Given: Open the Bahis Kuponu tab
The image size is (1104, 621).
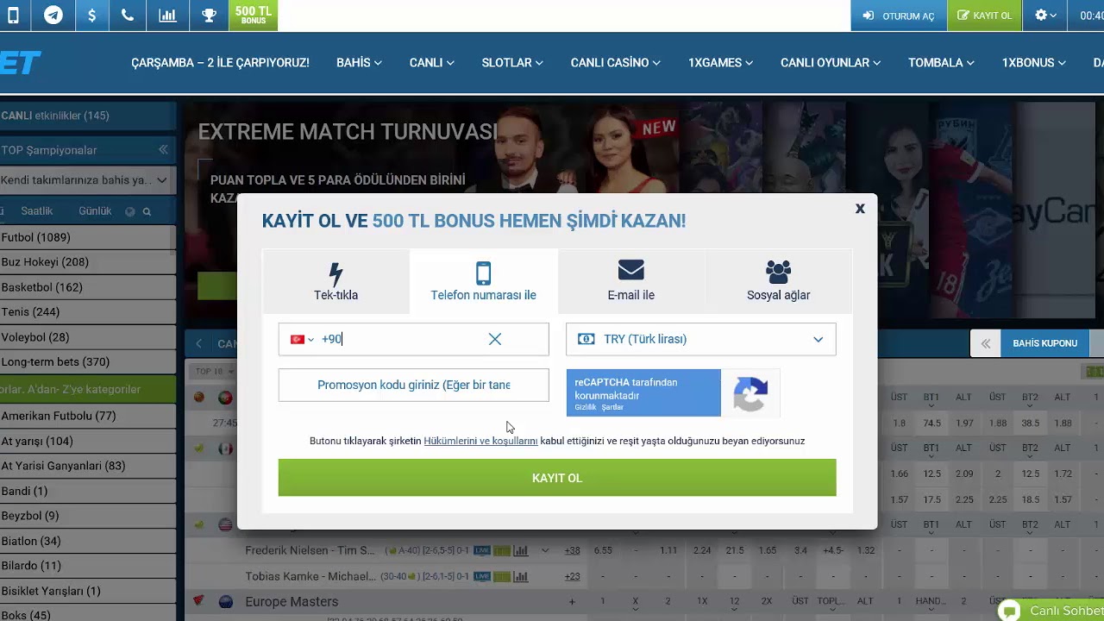Looking at the screenshot, I should [1044, 343].
